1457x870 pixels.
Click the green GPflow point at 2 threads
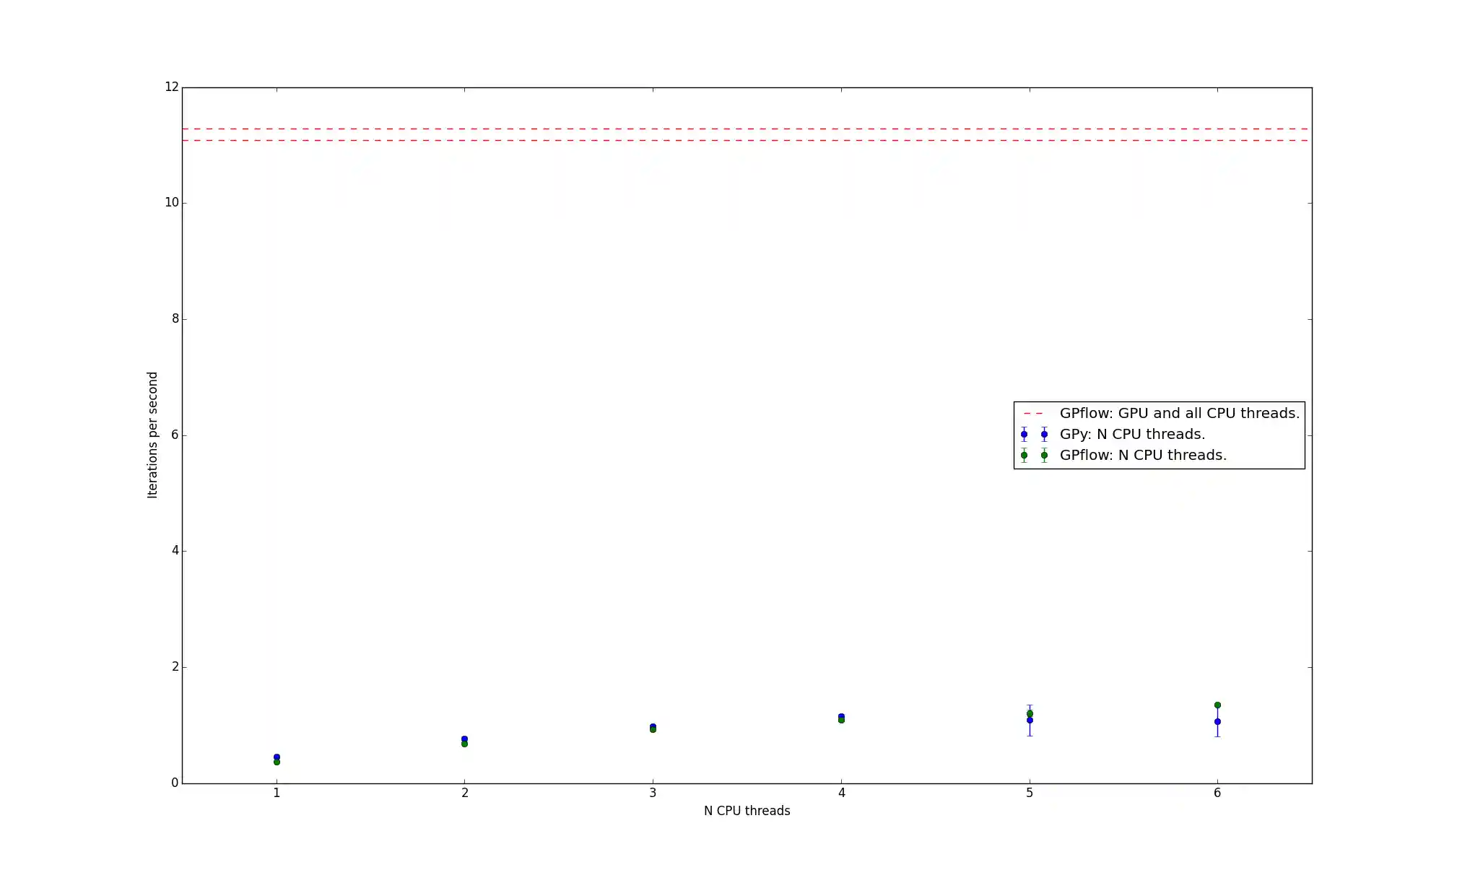[x=464, y=744]
